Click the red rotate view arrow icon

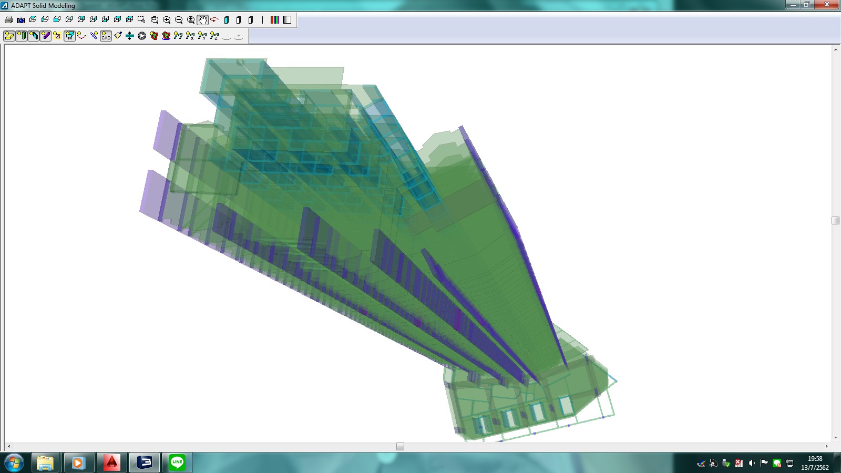[x=214, y=20]
